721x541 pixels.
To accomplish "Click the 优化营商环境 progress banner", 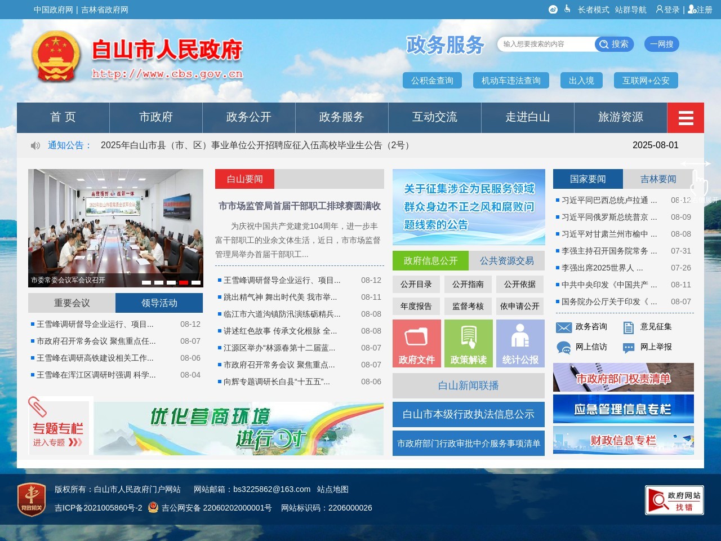I will pyautogui.click(x=239, y=428).
